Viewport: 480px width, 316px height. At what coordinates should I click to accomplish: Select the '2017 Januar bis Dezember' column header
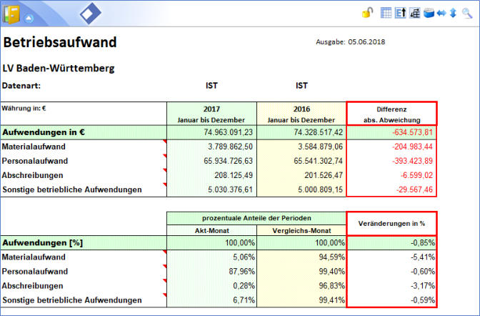point(211,114)
